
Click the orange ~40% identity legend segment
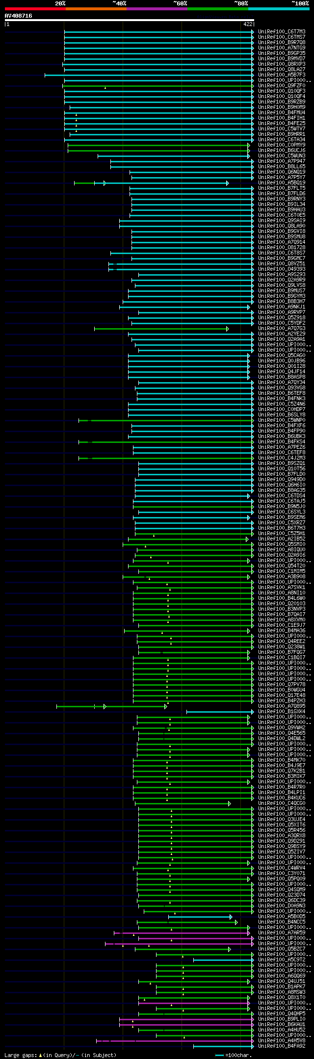[x=96, y=9]
